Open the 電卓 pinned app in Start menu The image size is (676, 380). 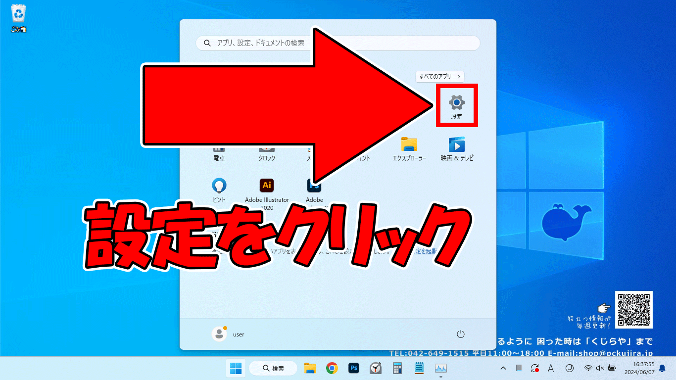click(219, 153)
